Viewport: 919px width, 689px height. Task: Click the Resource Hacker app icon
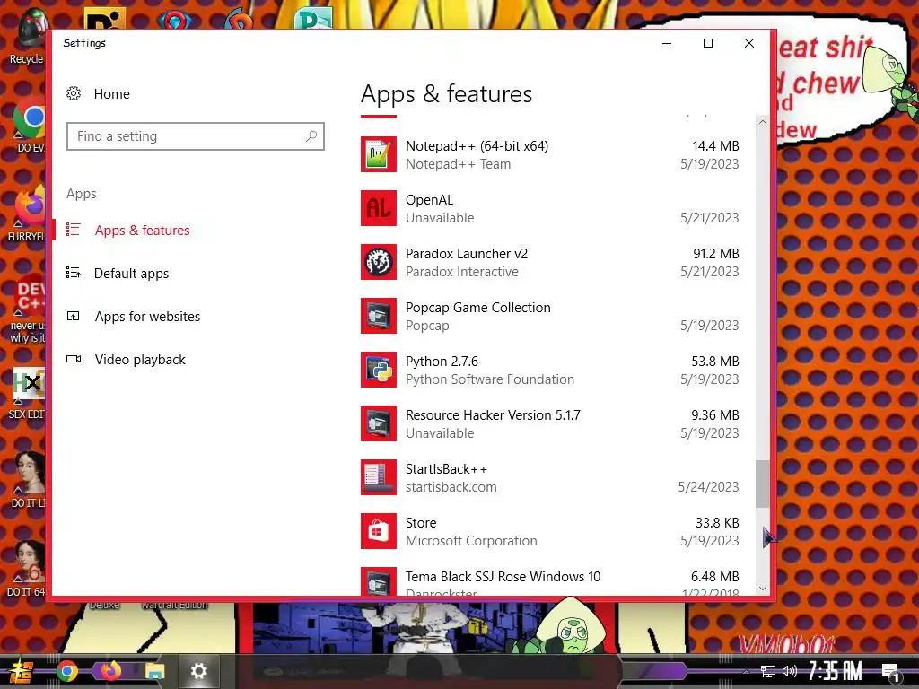[x=379, y=424]
